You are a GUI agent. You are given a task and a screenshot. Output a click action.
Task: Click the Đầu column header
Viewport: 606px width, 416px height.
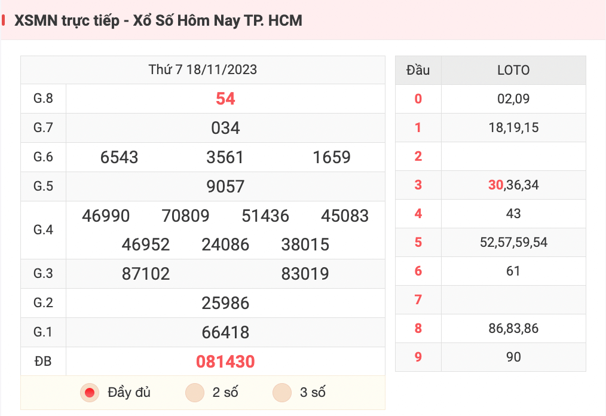point(418,71)
